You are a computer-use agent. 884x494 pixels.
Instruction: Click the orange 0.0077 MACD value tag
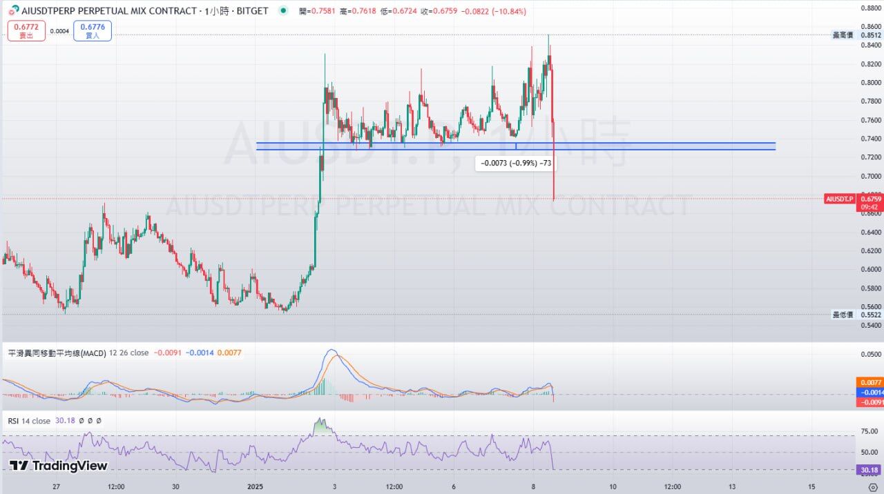[x=869, y=382]
